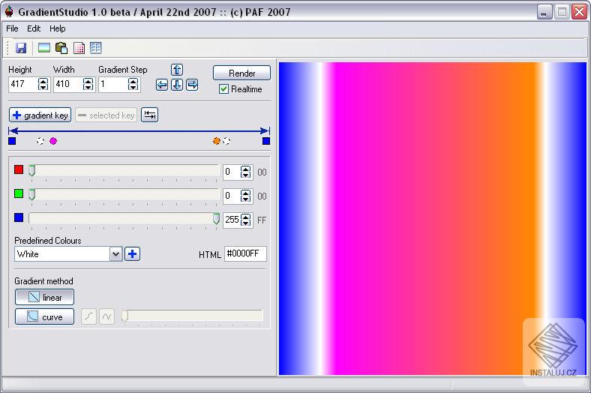Open the File menu

pos(12,28)
